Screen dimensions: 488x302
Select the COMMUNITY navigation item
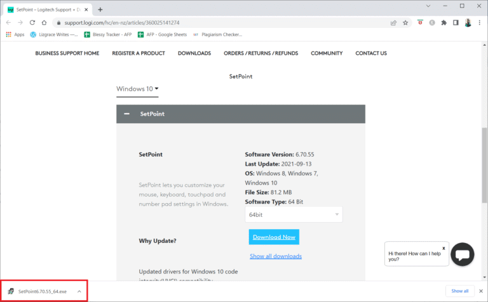click(327, 53)
